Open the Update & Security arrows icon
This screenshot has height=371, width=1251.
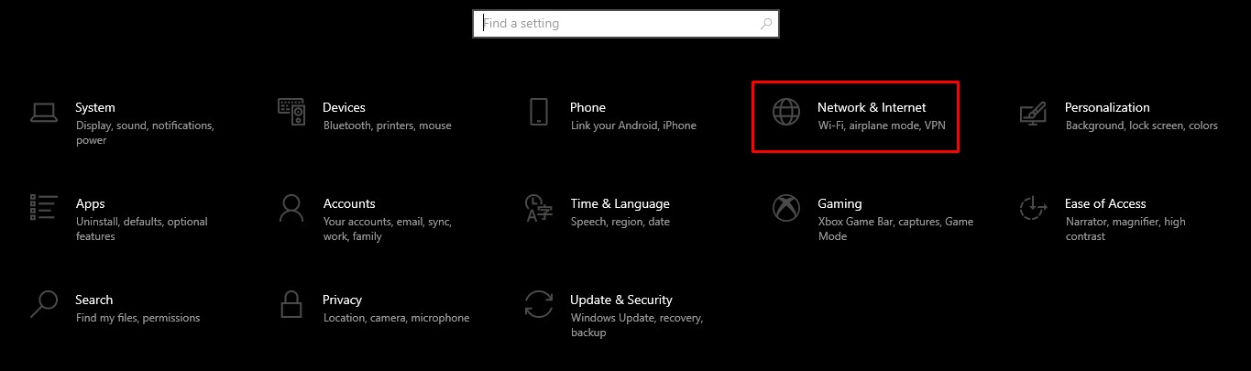point(538,304)
